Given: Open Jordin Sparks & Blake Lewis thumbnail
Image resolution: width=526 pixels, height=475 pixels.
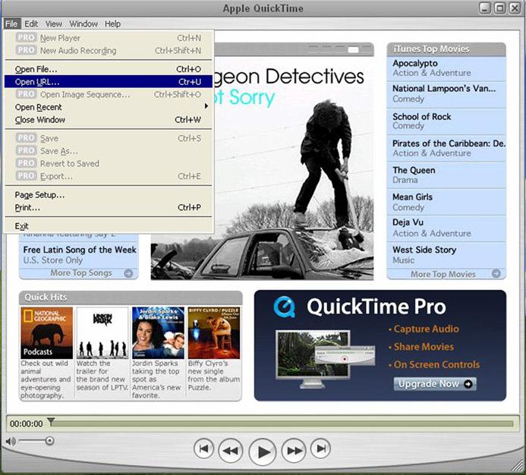Looking at the screenshot, I should 158,333.
